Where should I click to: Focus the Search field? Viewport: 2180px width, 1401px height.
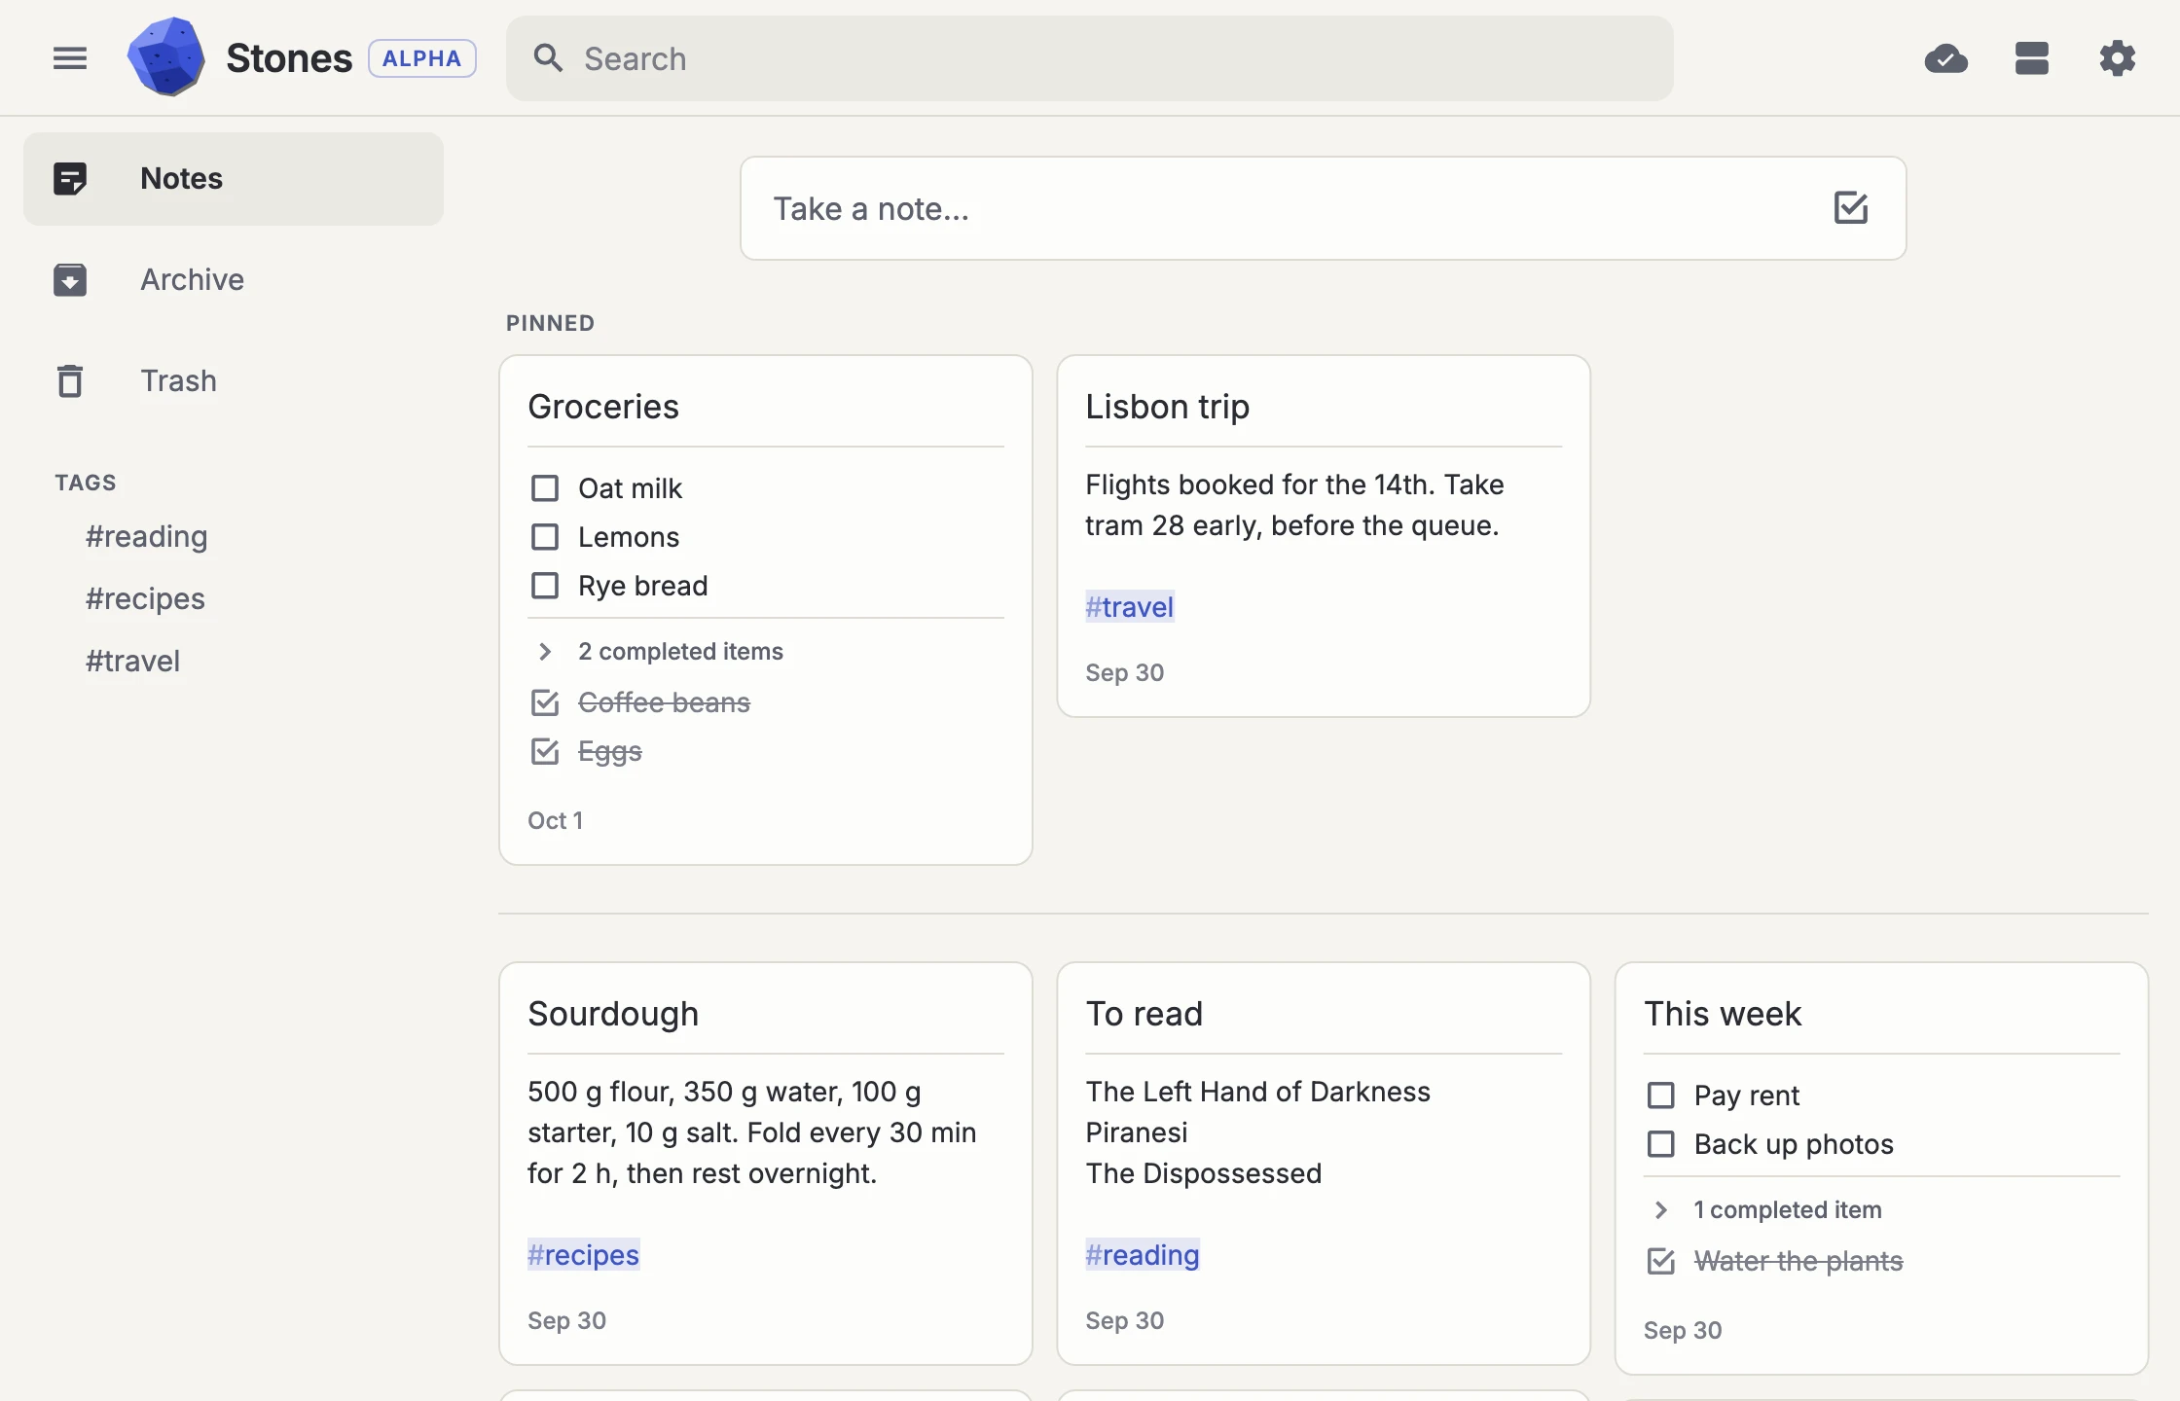click(x=1090, y=58)
